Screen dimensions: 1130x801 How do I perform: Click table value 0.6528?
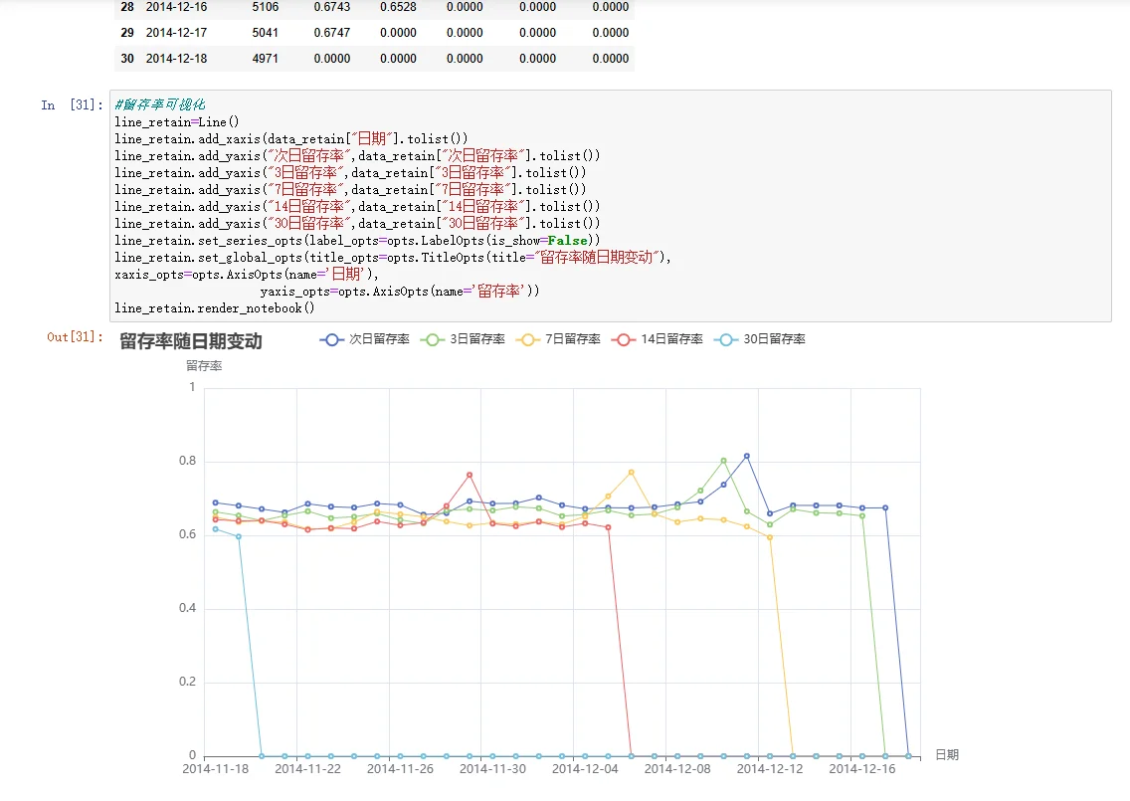tap(399, 7)
